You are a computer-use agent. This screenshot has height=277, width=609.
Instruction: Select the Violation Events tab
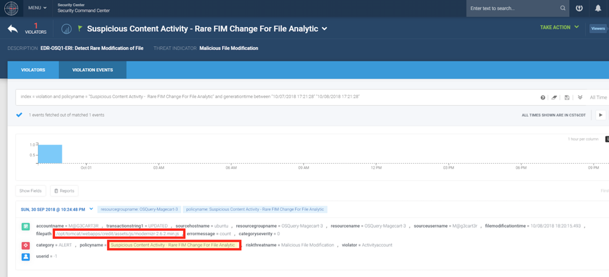click(93, 70)
